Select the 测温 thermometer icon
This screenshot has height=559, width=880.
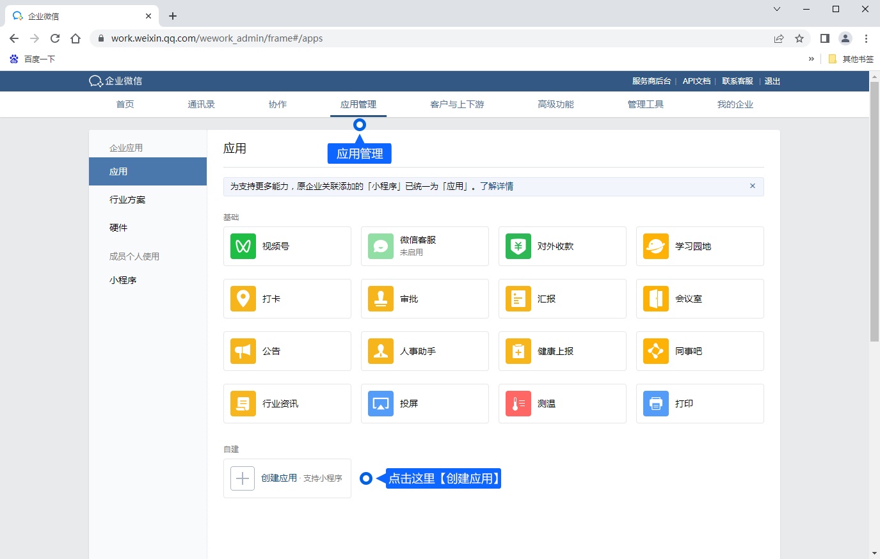click(518, 404)
